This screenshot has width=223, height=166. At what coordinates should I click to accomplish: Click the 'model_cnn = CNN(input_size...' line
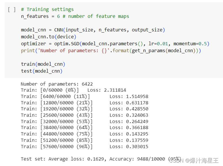point(93,30)
